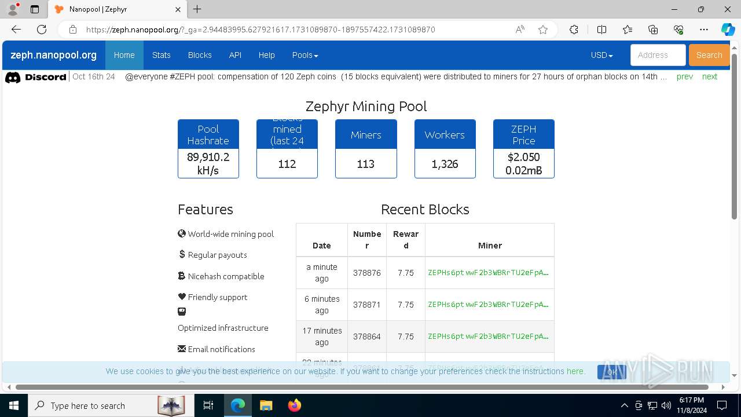The width and height of the screenshot is (741, 417).
Task: Open the API page
Action: pyautogui.click(x=235, y=55)
